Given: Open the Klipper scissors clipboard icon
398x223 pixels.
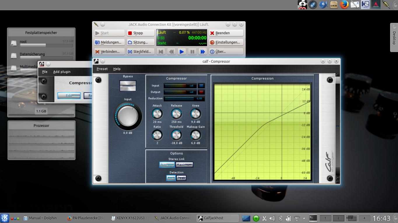Looking at the screenshot, I should coord(264,218).
